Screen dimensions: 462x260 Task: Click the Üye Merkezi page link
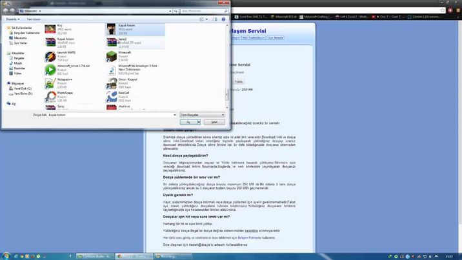pyautogui.click(x=276, y=37)
